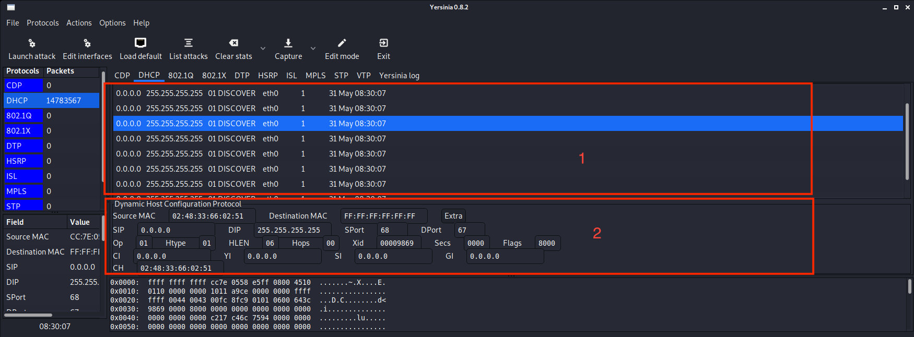The image size is (914, 337).
Task: Click the Clear stats eraser icon
Action: 233,43
